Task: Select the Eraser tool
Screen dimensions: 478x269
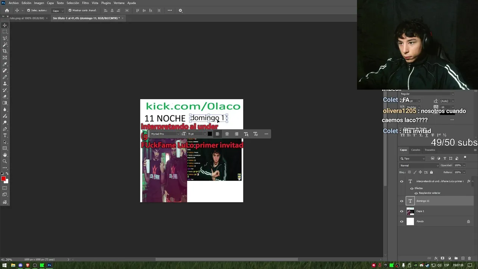Action: [x=5, y=96]
